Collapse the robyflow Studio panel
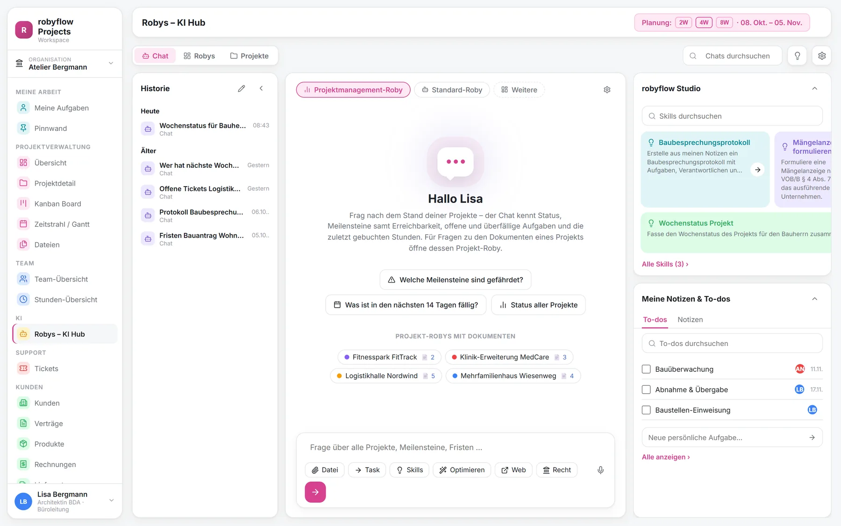Image resolution: width=841 pixels, height=526 pixels. click(814, 88)
